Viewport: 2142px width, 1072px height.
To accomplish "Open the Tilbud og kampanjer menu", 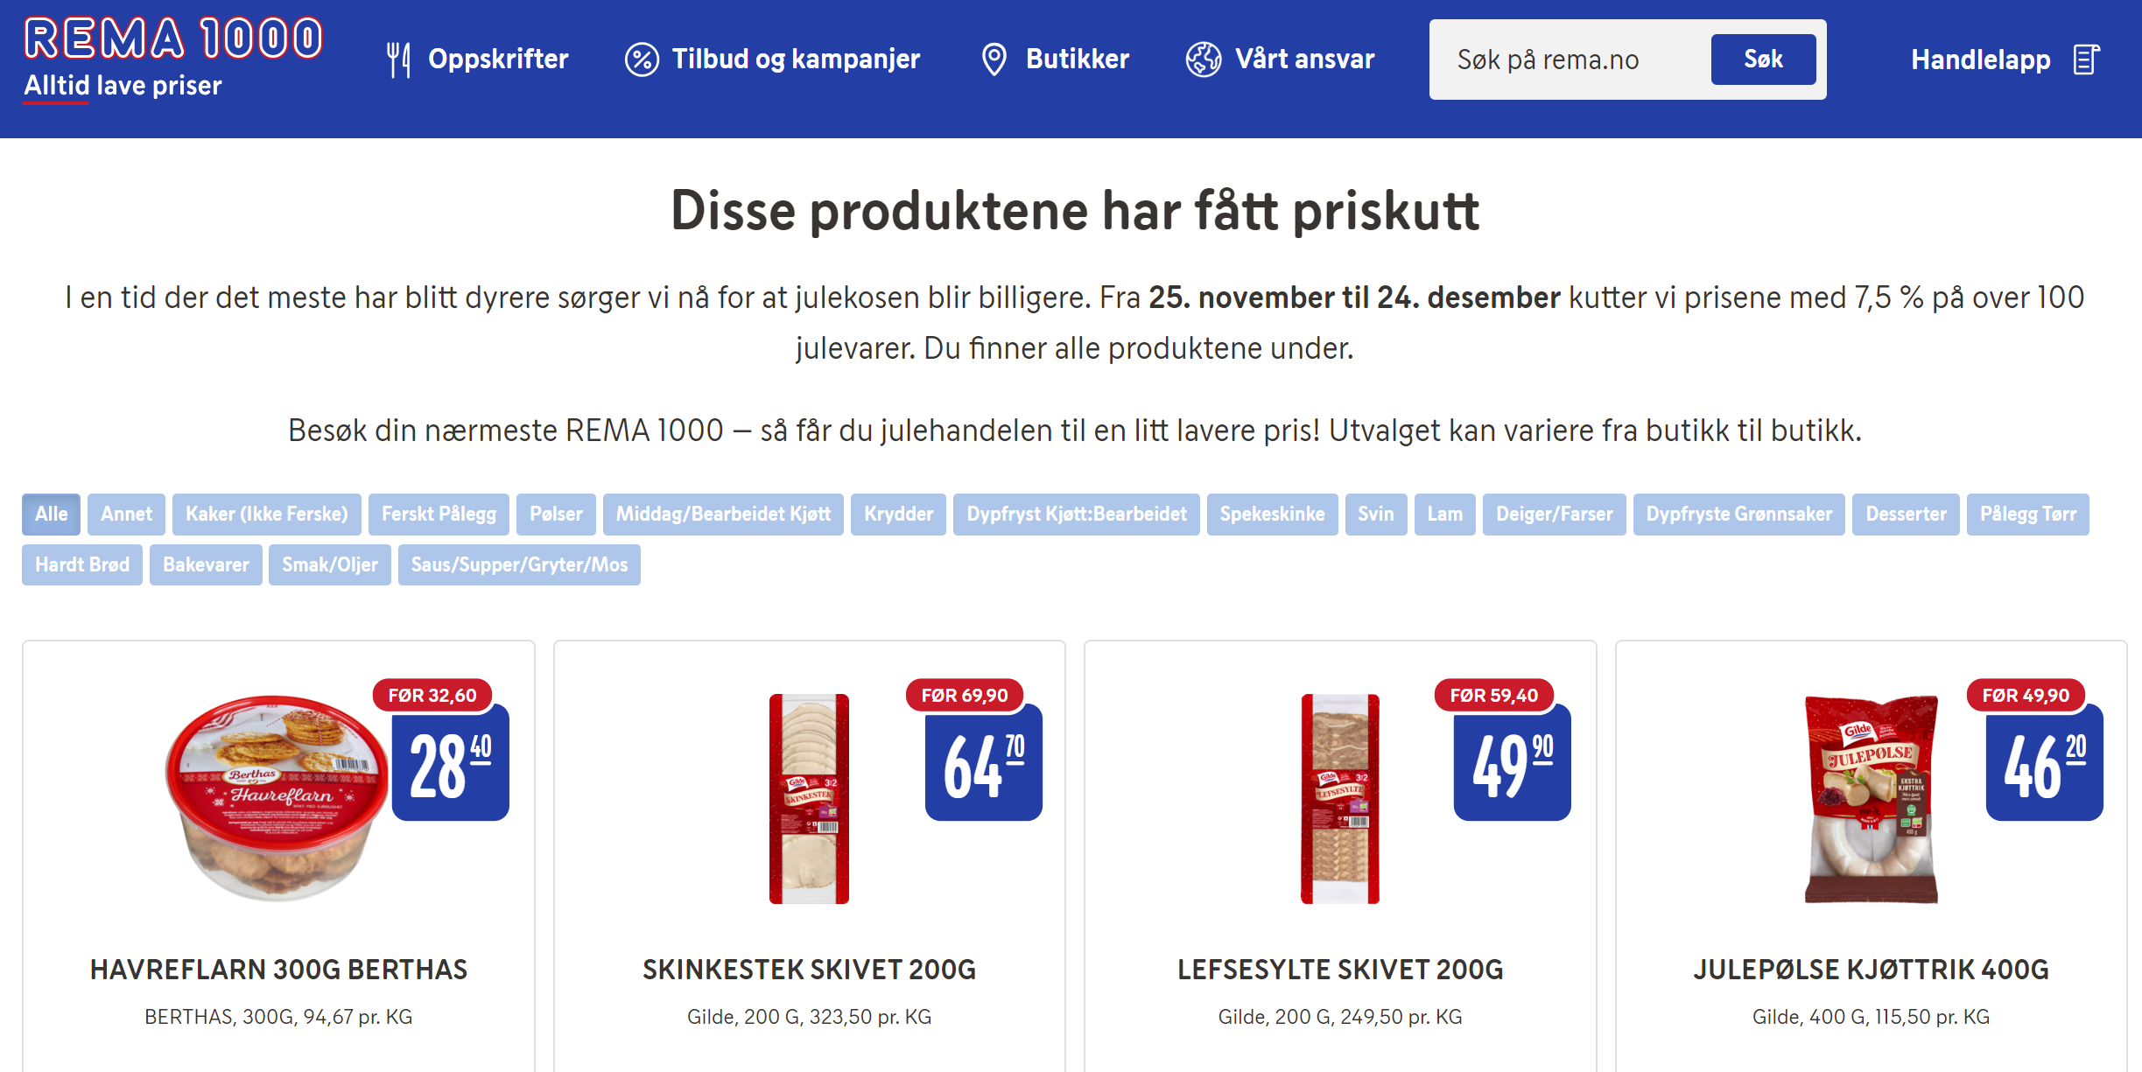I will [x=796, y=60].
